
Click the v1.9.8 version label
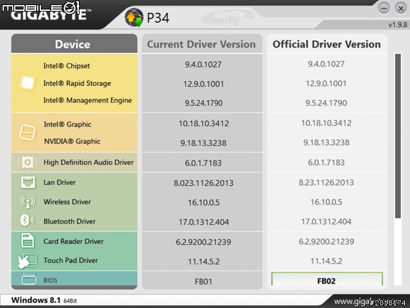point(398,25)
